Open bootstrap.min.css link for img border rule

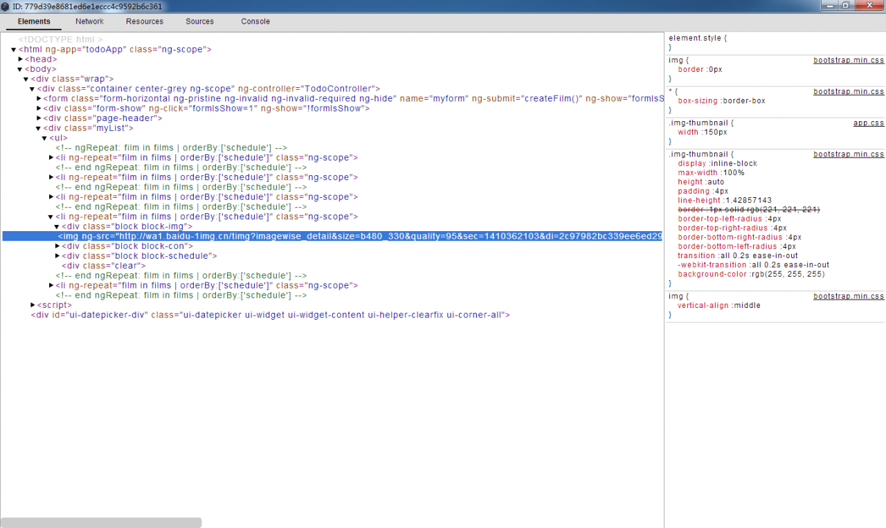pos(849,60)
